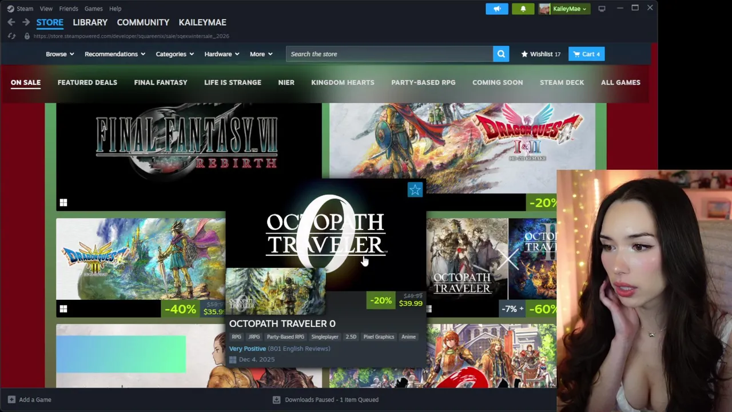Image resolution: width=732 pixels, height=412 pixels.
Task: Select the KINGDOM HEARTS tab
Action: [343, 82]
